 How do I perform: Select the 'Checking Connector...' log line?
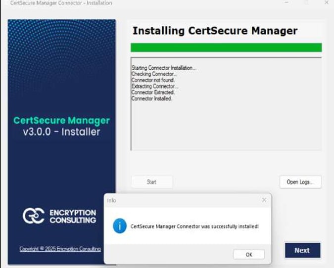pos(154,74)
